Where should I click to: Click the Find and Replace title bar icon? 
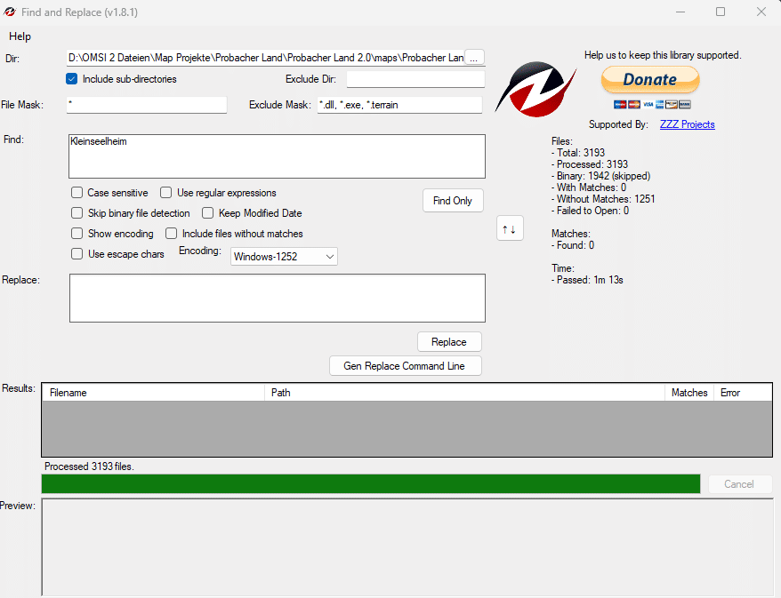pyautogui.click(x=10, y=12)
